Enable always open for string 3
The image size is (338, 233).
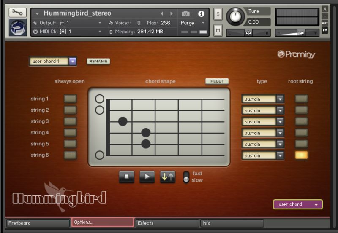(x=70, y=121)
